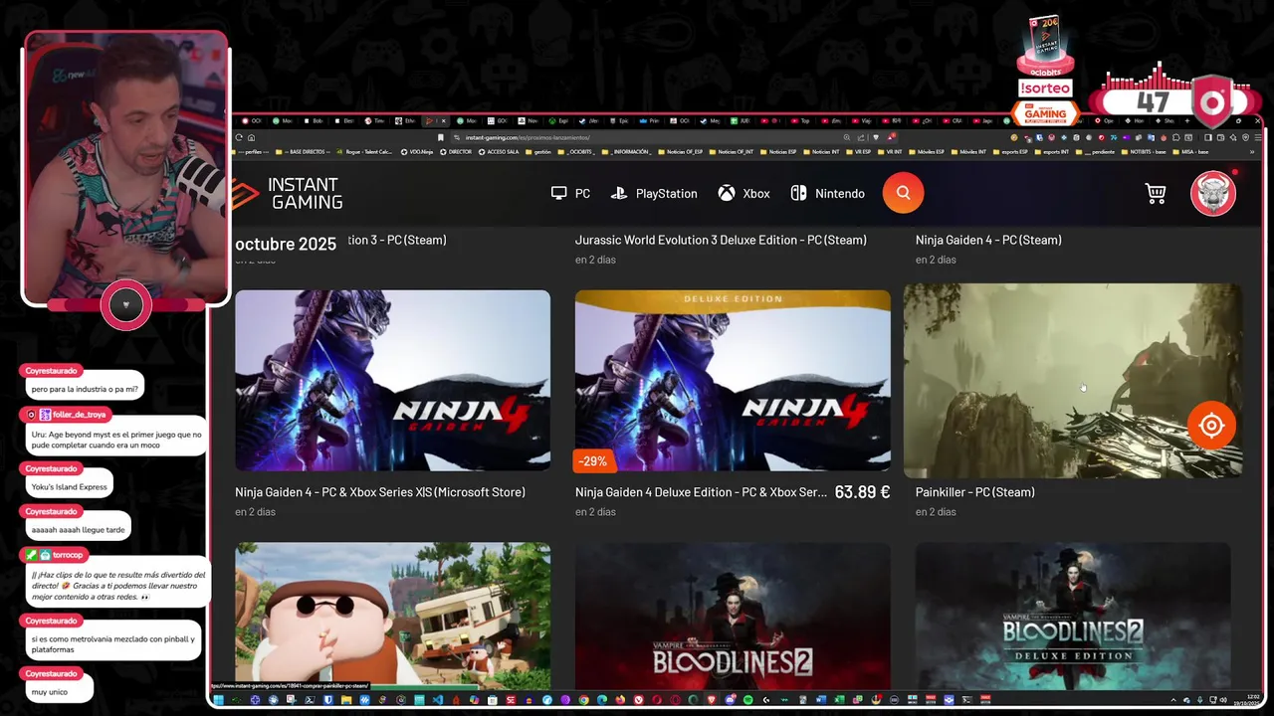
Task: Open the Rogue - Talent Calc bookmark
Action: (365, 151)
